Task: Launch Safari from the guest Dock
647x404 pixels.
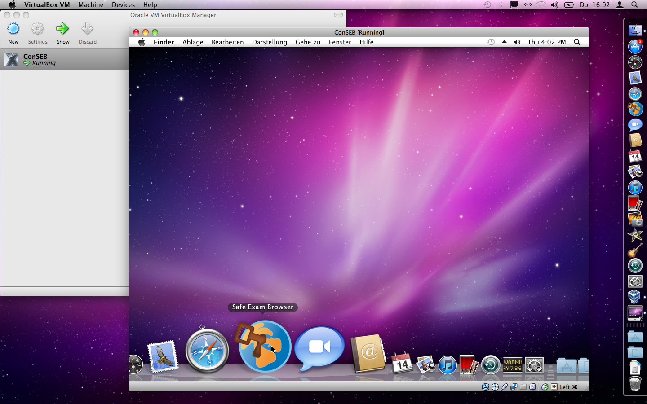Action: point(207,350)
